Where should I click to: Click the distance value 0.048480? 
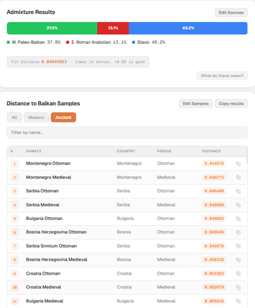point(214,191)
